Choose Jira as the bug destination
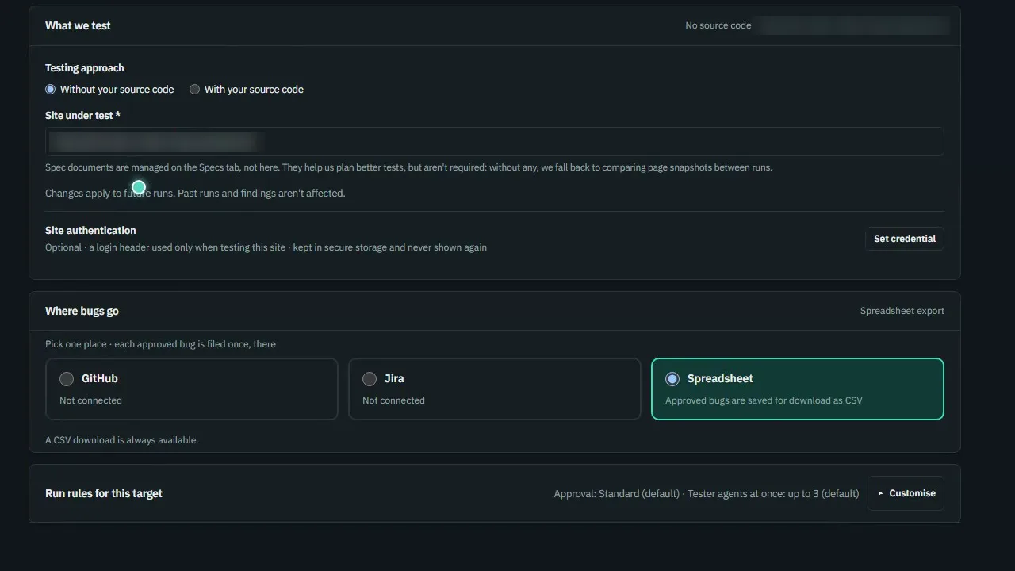 (x=495, y=389)
